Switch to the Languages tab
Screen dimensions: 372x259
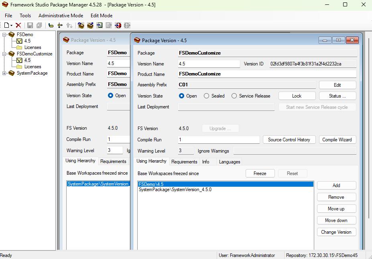point(230,162)
